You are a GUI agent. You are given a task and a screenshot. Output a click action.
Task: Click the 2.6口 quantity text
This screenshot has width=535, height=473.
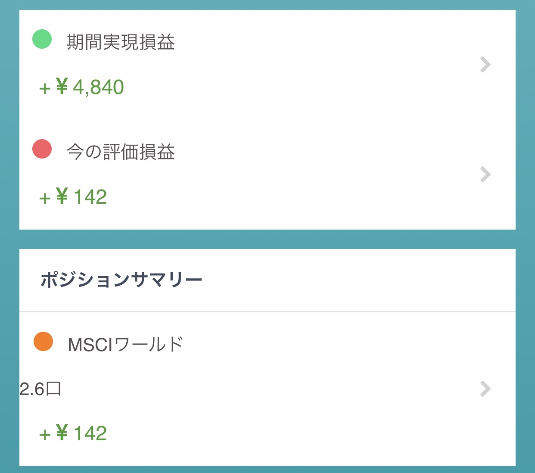tap(40, 389)
